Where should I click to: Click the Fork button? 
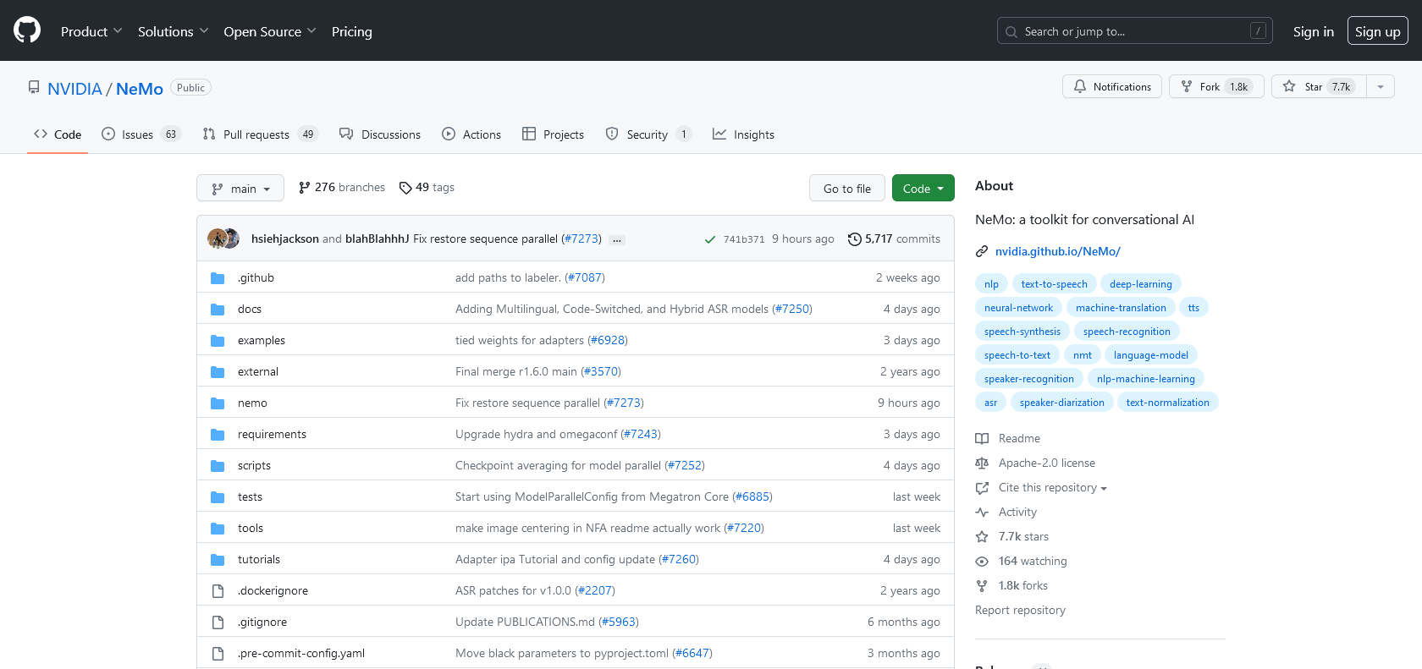click(1216, 86)
